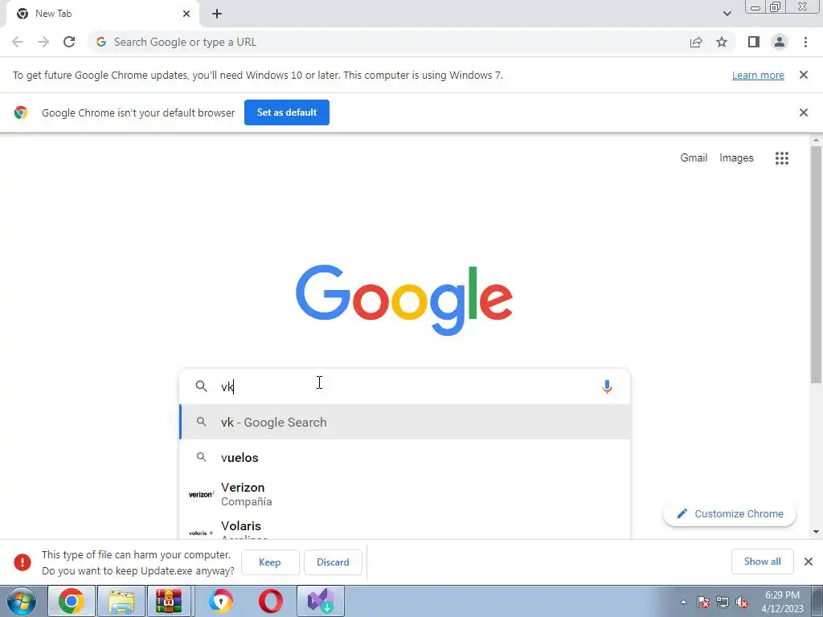The width and height of the screenshot is (823, 617).
Task: Expand the tab search chevron
Action: 727,14
